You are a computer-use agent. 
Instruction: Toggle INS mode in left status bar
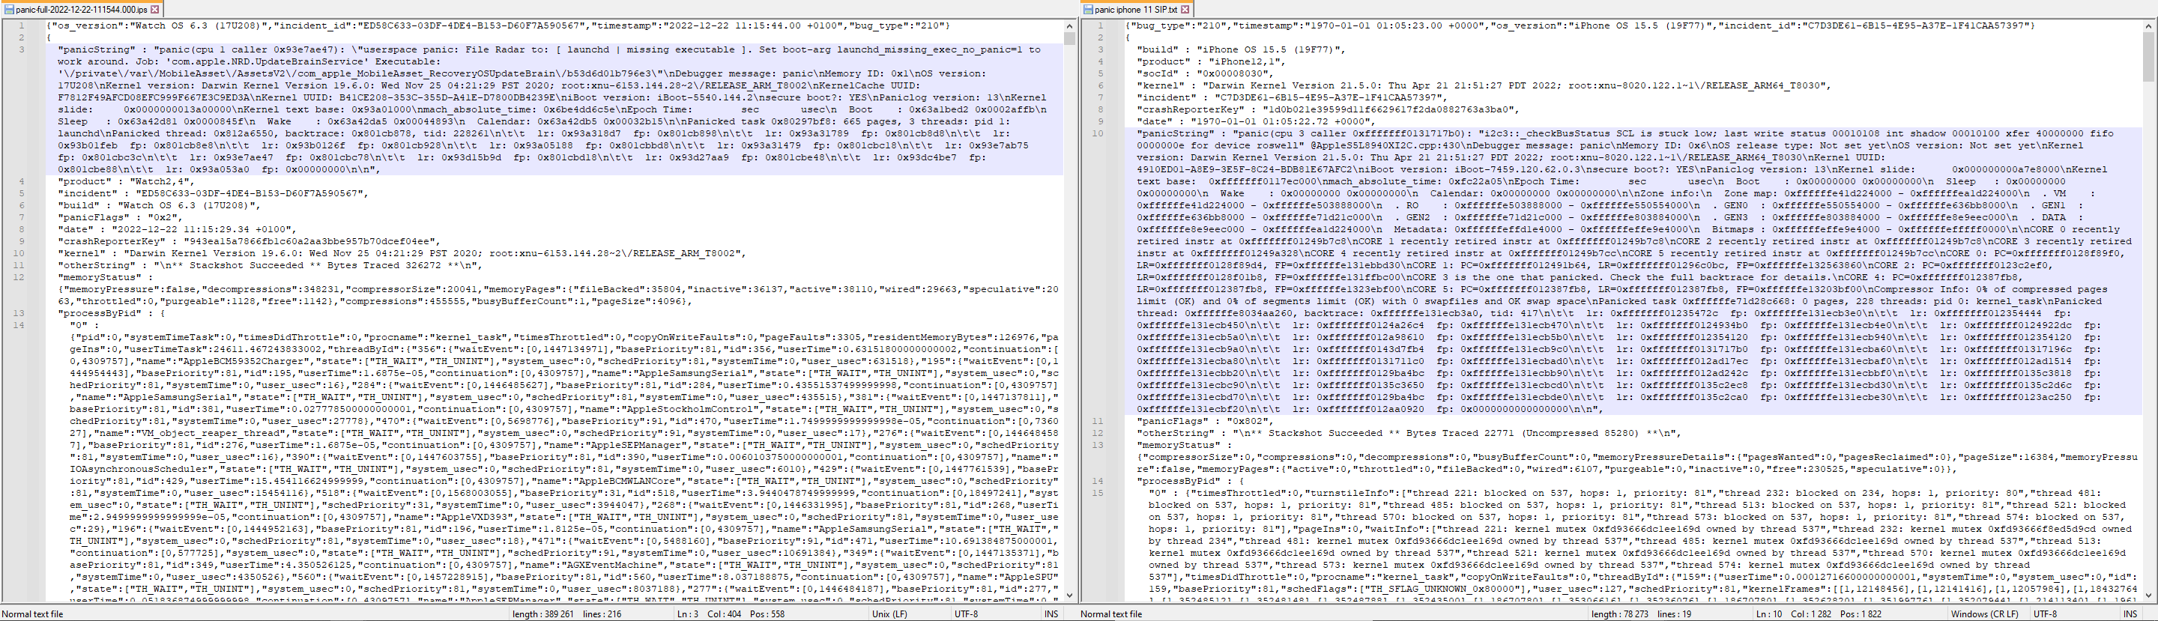pyautogui.click(x=1051, y=614)
